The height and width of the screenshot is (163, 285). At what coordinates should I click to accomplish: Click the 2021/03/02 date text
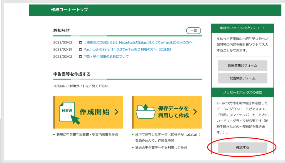point(63,42)
